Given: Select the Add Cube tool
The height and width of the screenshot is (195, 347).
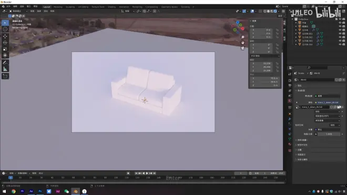Looking at the screenshot, I should pos(5,76).
